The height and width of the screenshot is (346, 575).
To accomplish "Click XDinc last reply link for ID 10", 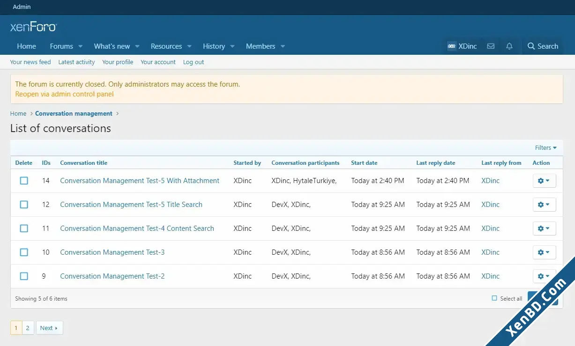I will click(x=491, y=252).
